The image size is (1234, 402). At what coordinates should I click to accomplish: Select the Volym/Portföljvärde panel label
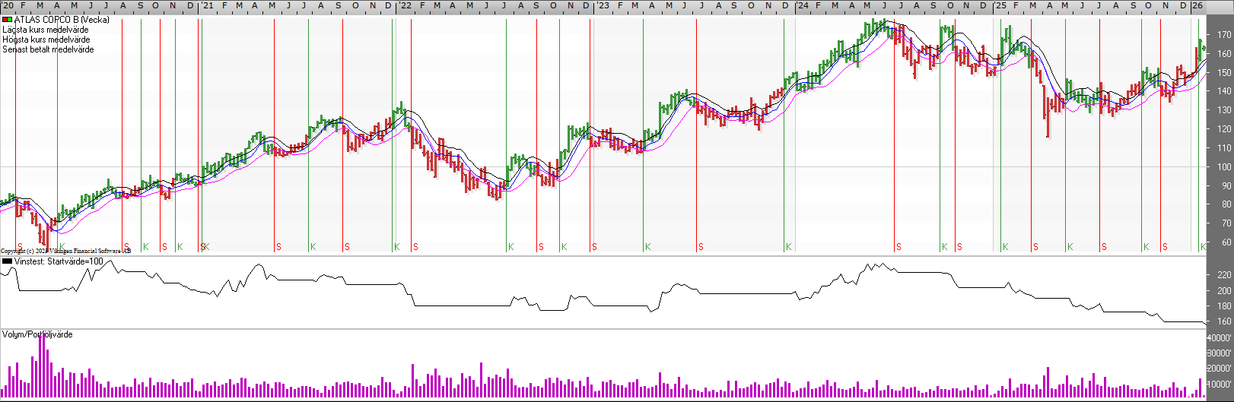(x=37, y=334)
